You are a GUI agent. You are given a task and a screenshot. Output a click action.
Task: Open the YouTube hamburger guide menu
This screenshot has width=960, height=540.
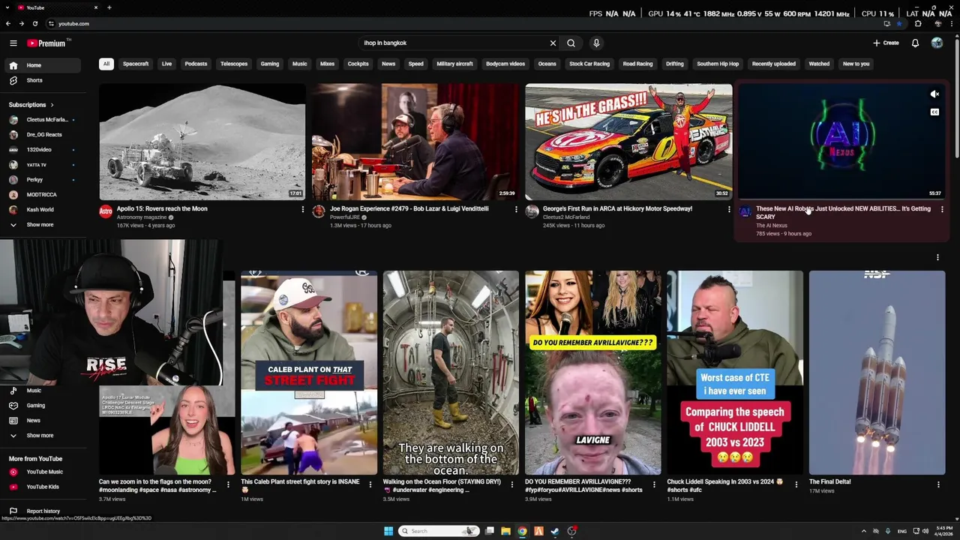13,43
